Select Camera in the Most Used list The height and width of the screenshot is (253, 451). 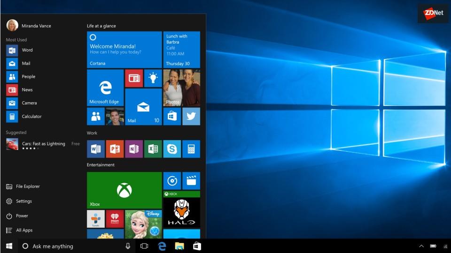coord(29,103)
